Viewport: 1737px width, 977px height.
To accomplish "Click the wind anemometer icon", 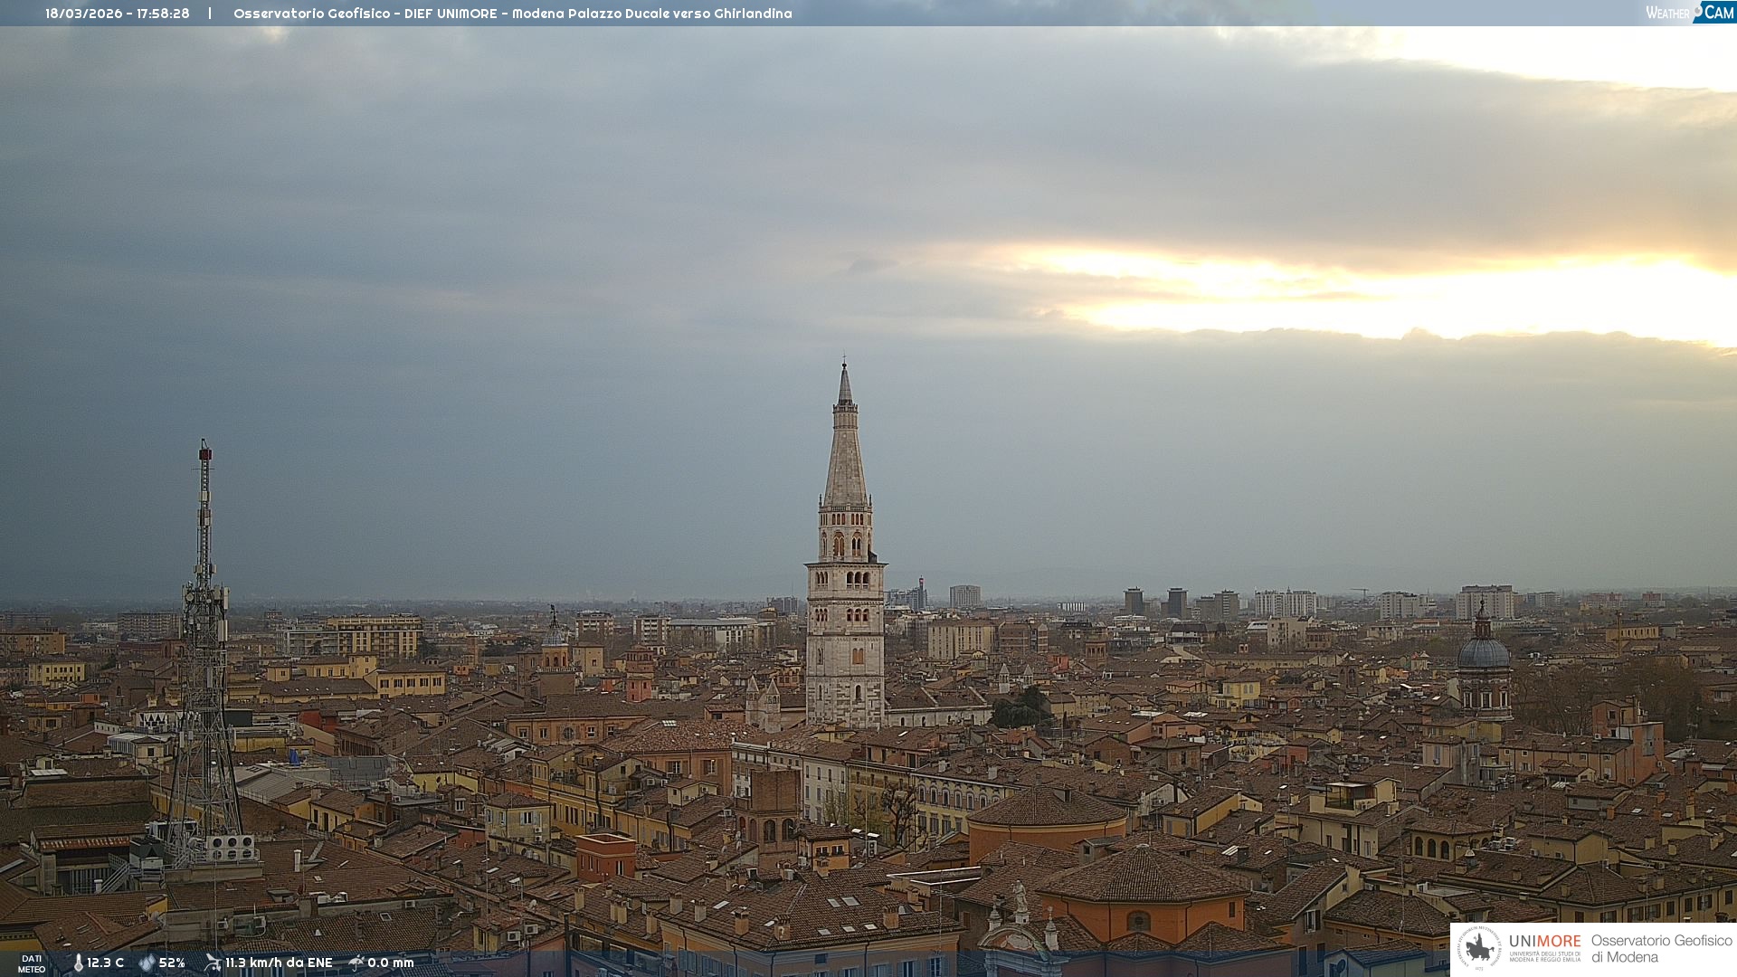I will (213, 963).
